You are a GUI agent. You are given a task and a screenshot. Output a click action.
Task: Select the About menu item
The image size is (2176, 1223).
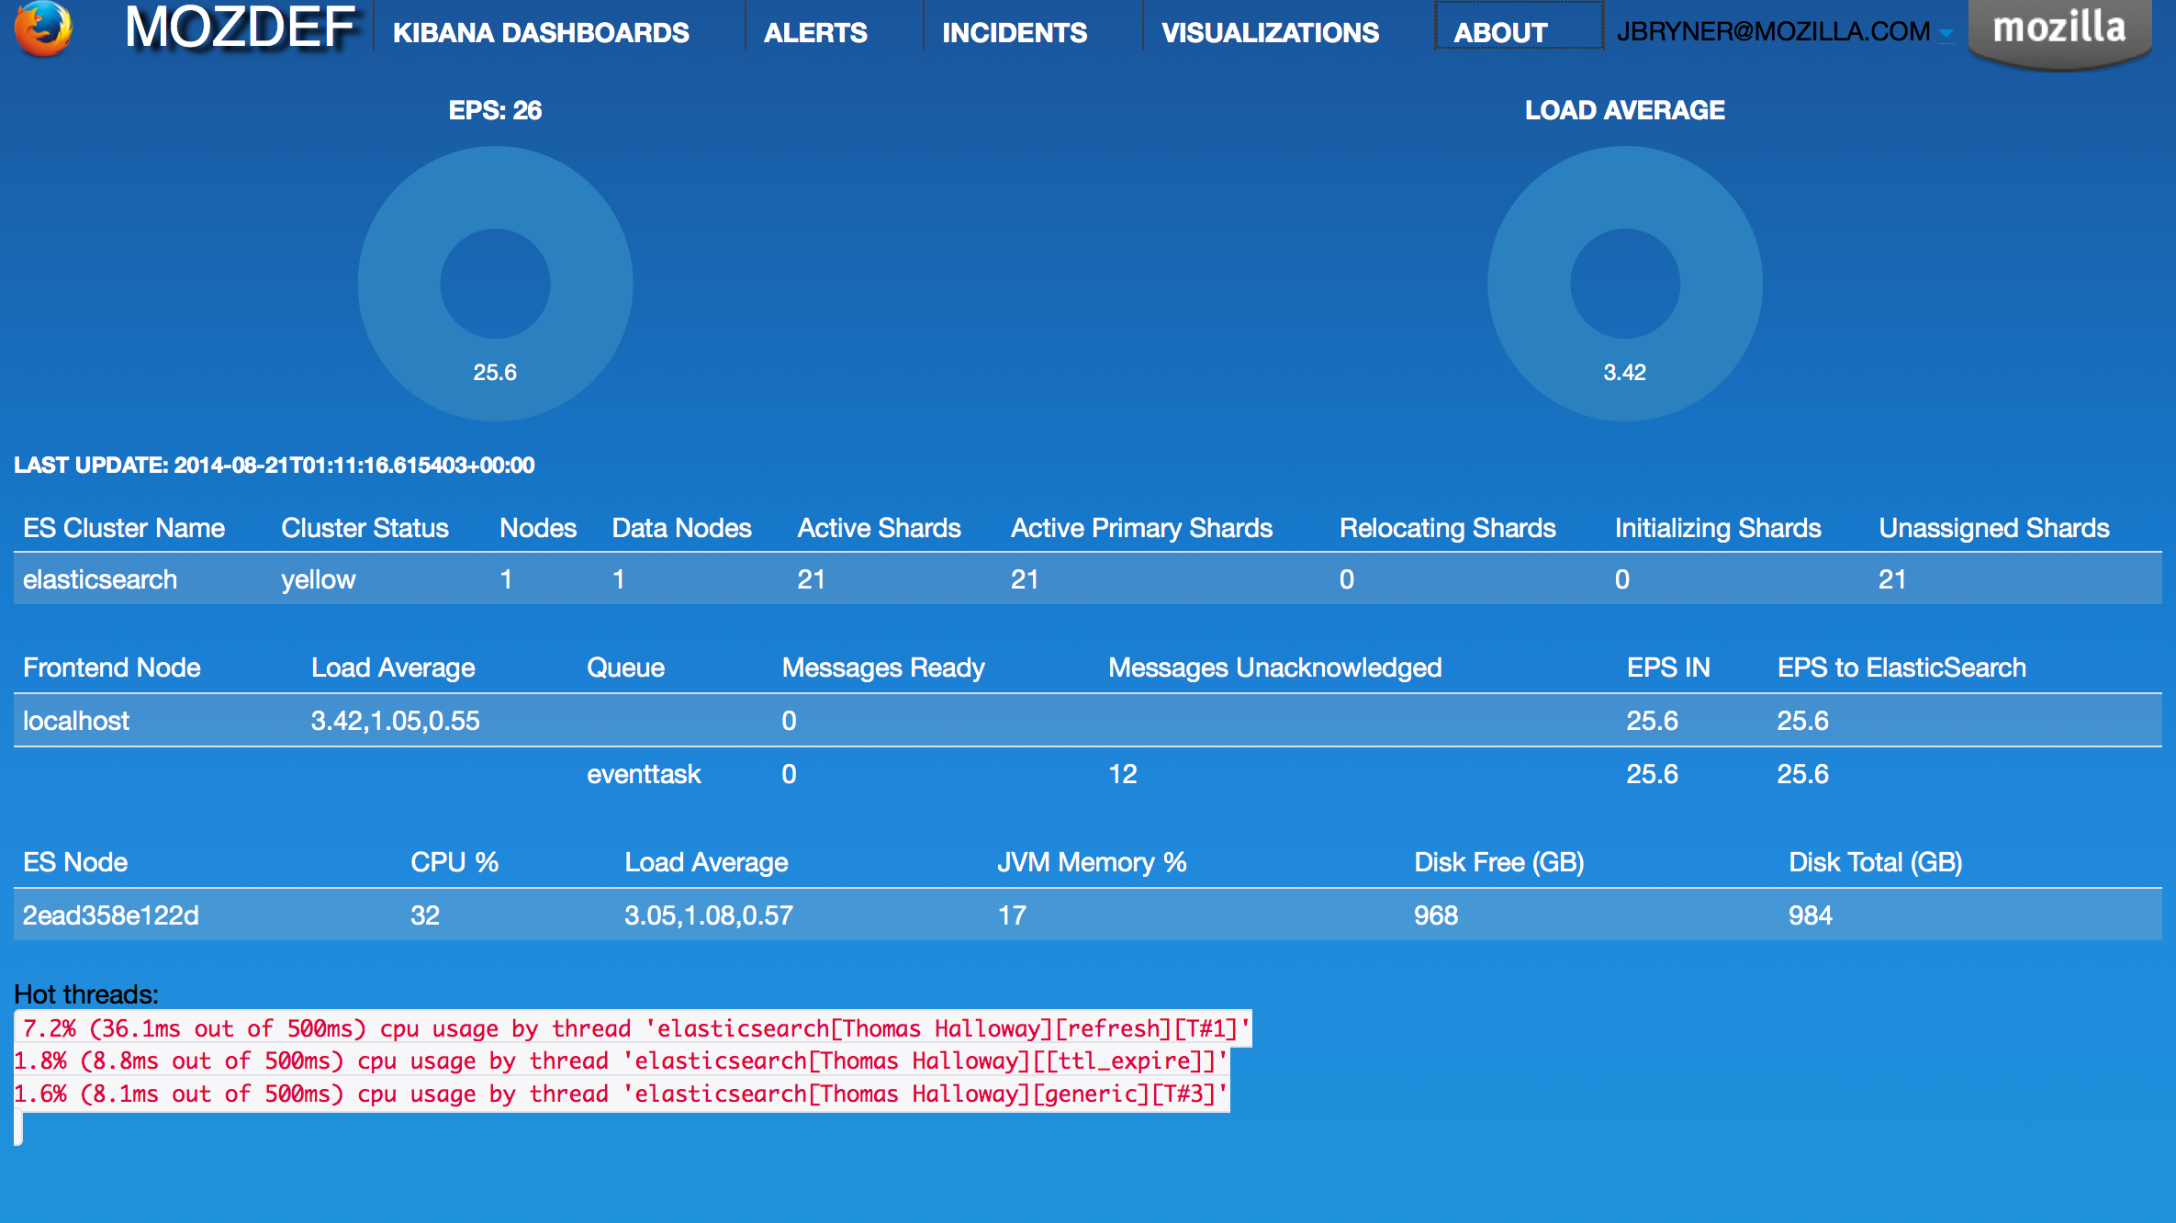pos(1501,32)
